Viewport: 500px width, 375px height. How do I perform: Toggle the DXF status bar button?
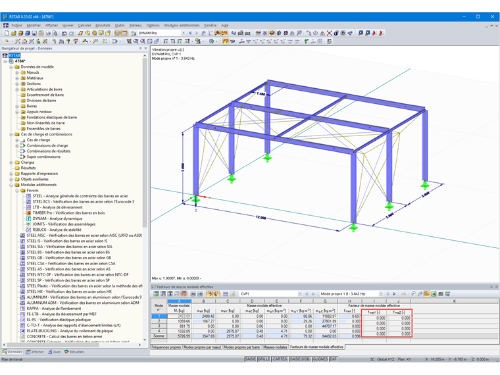tap(333, 359)
